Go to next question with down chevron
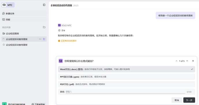The width and height of the screenshot is (199, 105). pos(187,61)
